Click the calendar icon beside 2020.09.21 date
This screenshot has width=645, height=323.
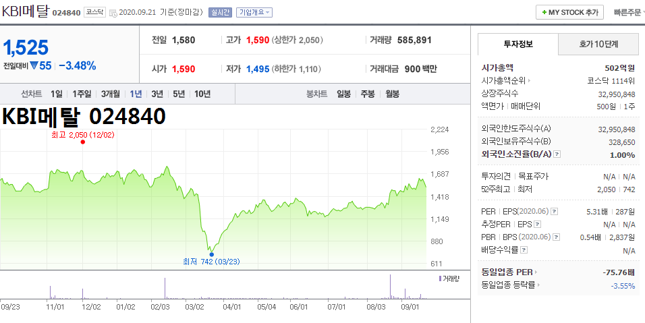113,13
